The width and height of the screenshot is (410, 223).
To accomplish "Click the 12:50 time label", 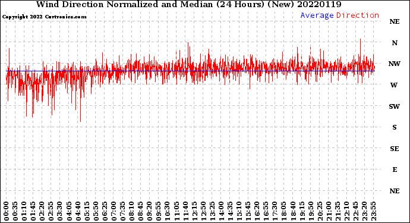I will pyautogui.click(x=203, y=211).
